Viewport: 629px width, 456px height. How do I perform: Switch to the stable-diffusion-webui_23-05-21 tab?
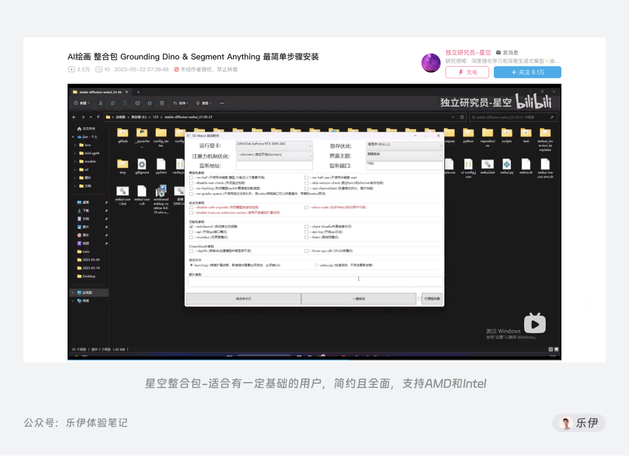tap(100, 91)
